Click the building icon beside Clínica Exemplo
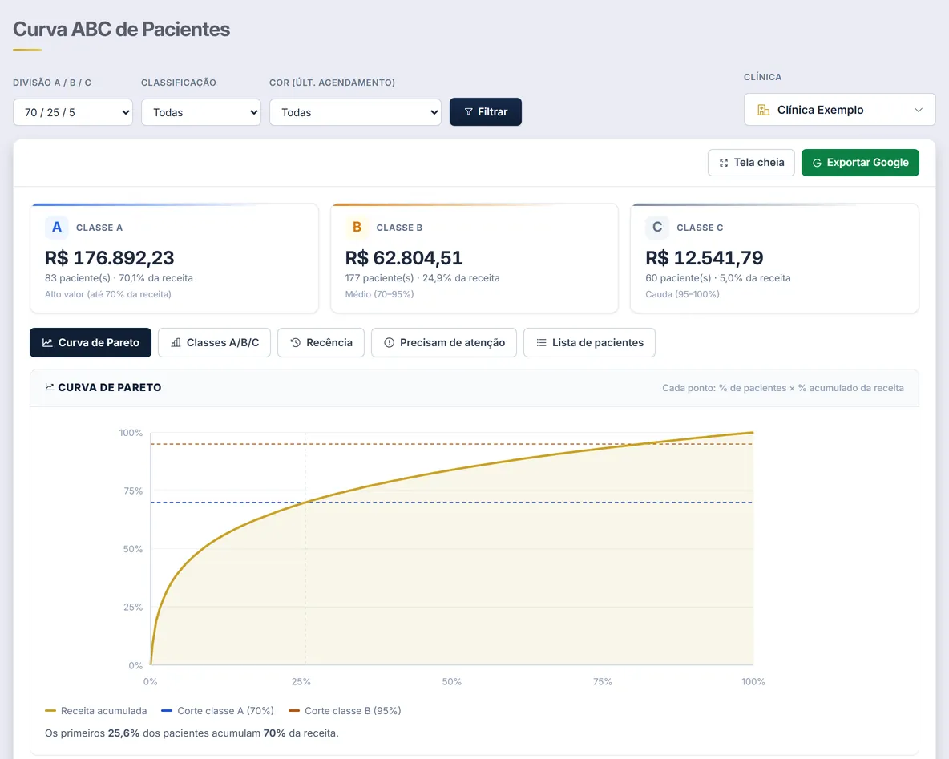This screenshot has width=949, height=759. click(x=763, y=110)
